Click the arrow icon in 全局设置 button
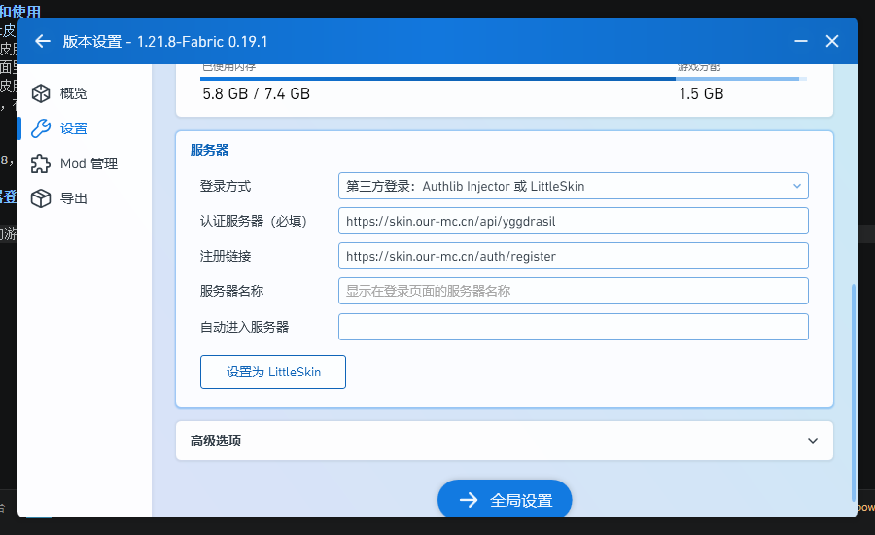This screenshot has height=535, width=875. tap(469, 500)
